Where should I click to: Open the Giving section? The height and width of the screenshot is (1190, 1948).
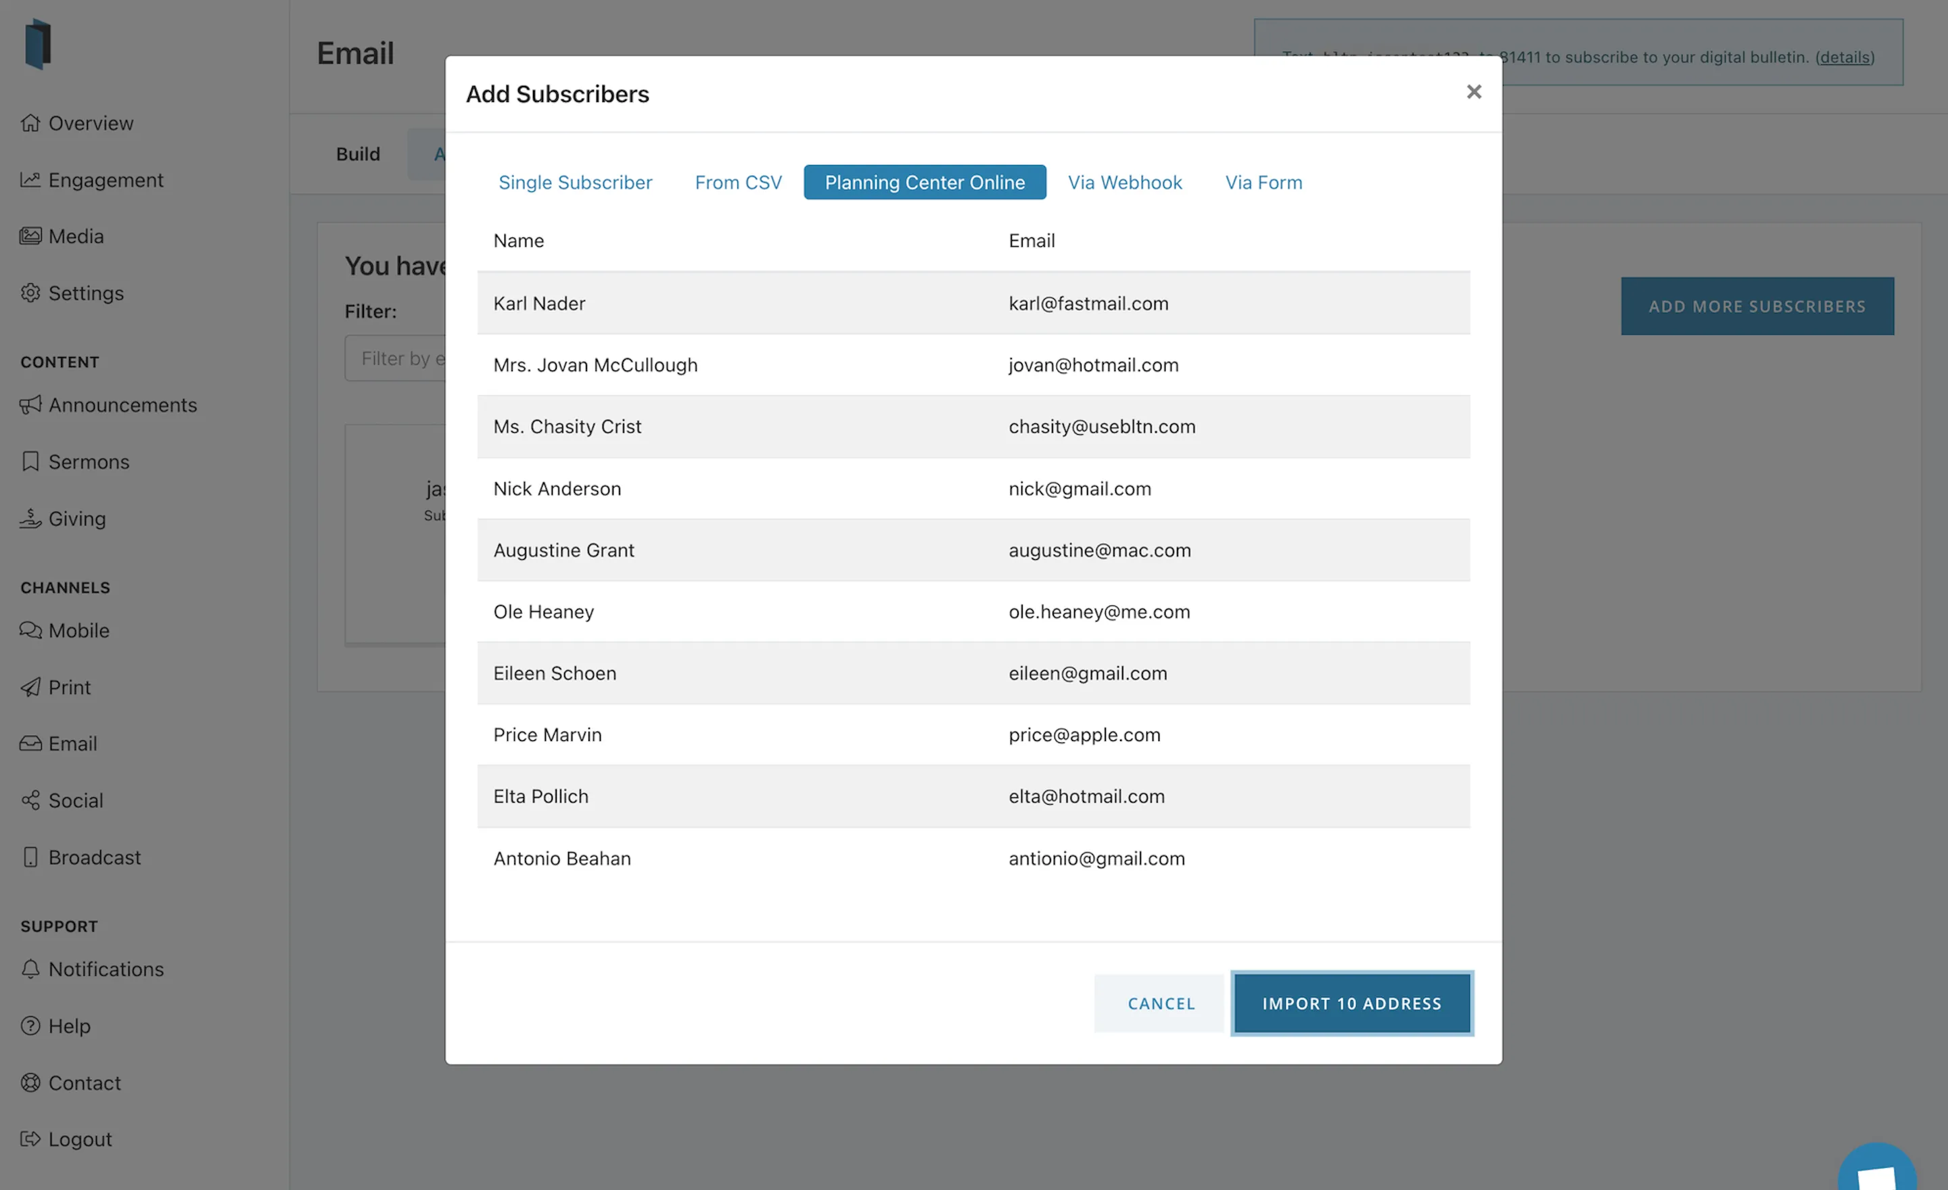[76, 519]
